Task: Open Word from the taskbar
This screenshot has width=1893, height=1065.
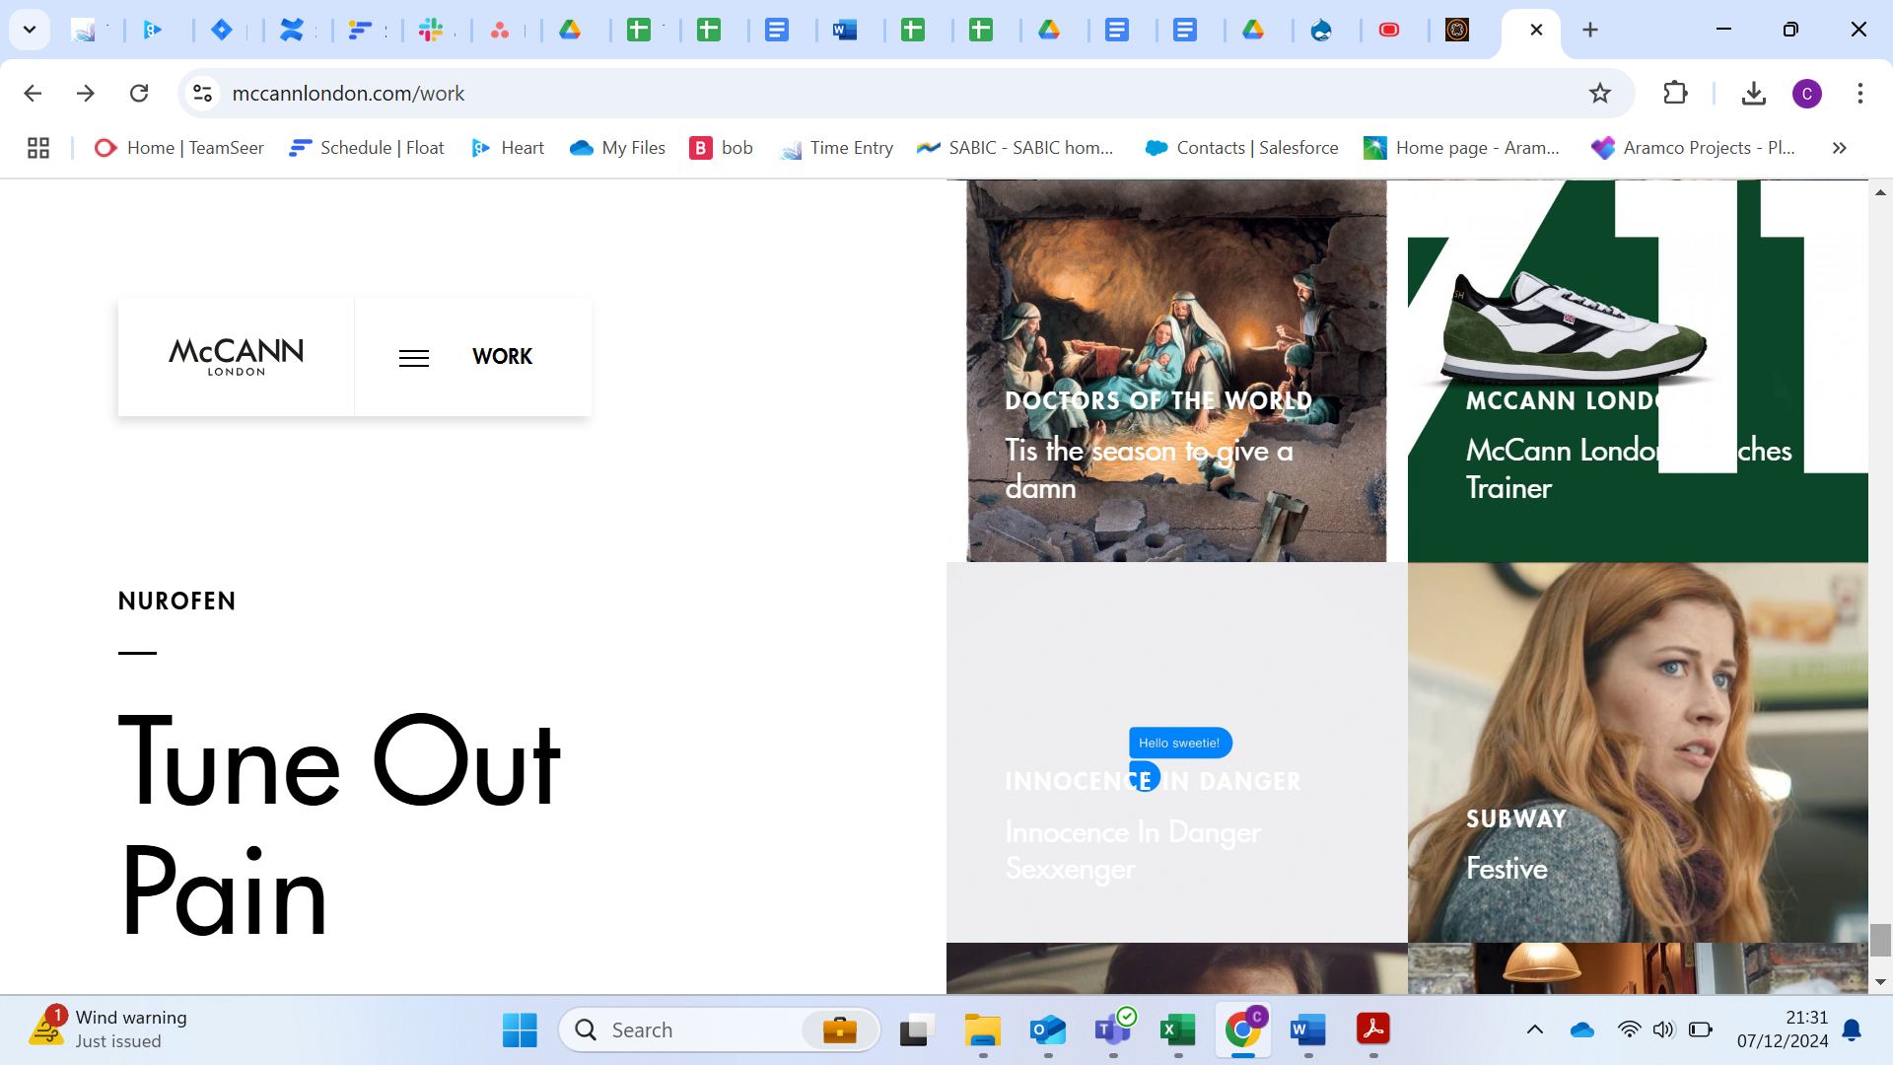Action: (1307, 1030)
